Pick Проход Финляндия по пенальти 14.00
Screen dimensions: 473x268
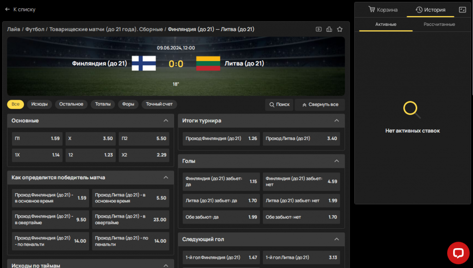[50, 241]
